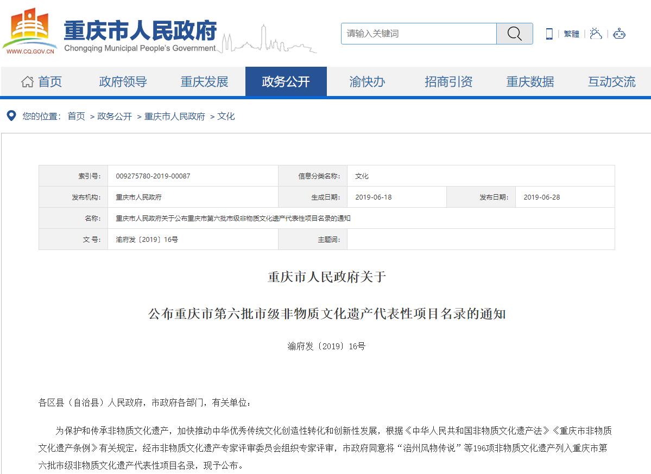This screenshot has width=651, height=474.
Task: Click the home house icon in nav
Action: 27,82
